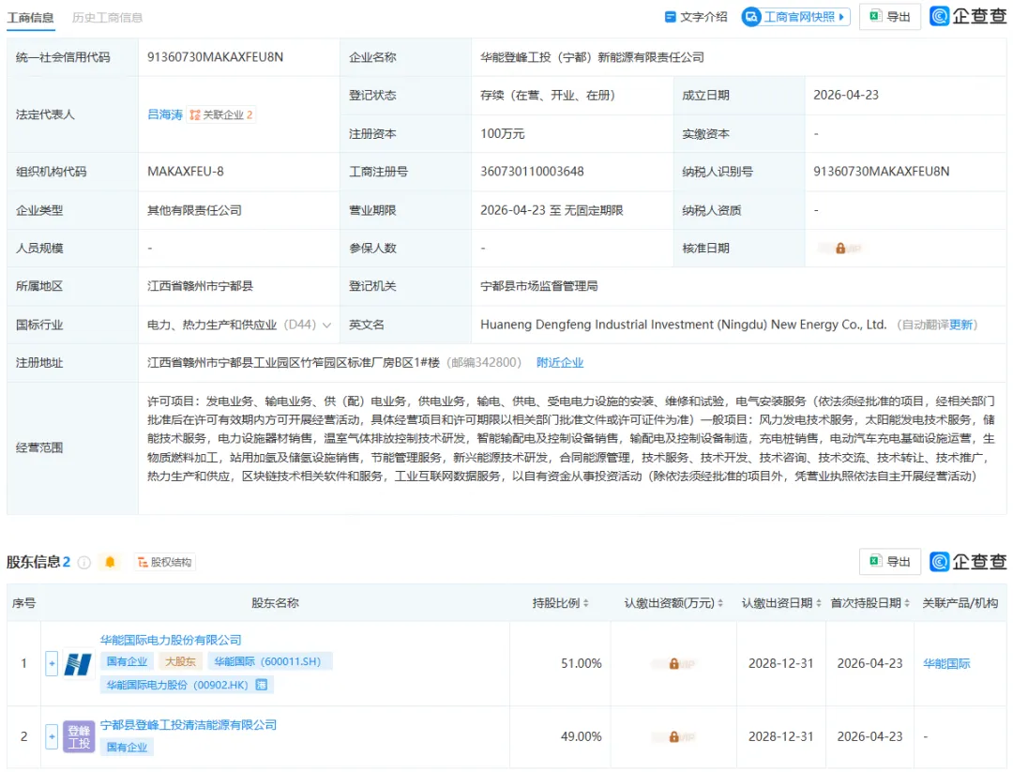Open legal representative 吕海涛 link
The width and height of the screenshot is (1013, 772).
[165, 114]
